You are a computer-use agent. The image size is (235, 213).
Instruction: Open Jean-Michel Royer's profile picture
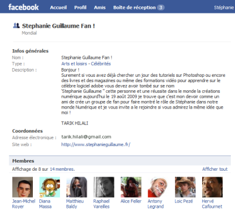pyautogui.click(x=22, y=187)
